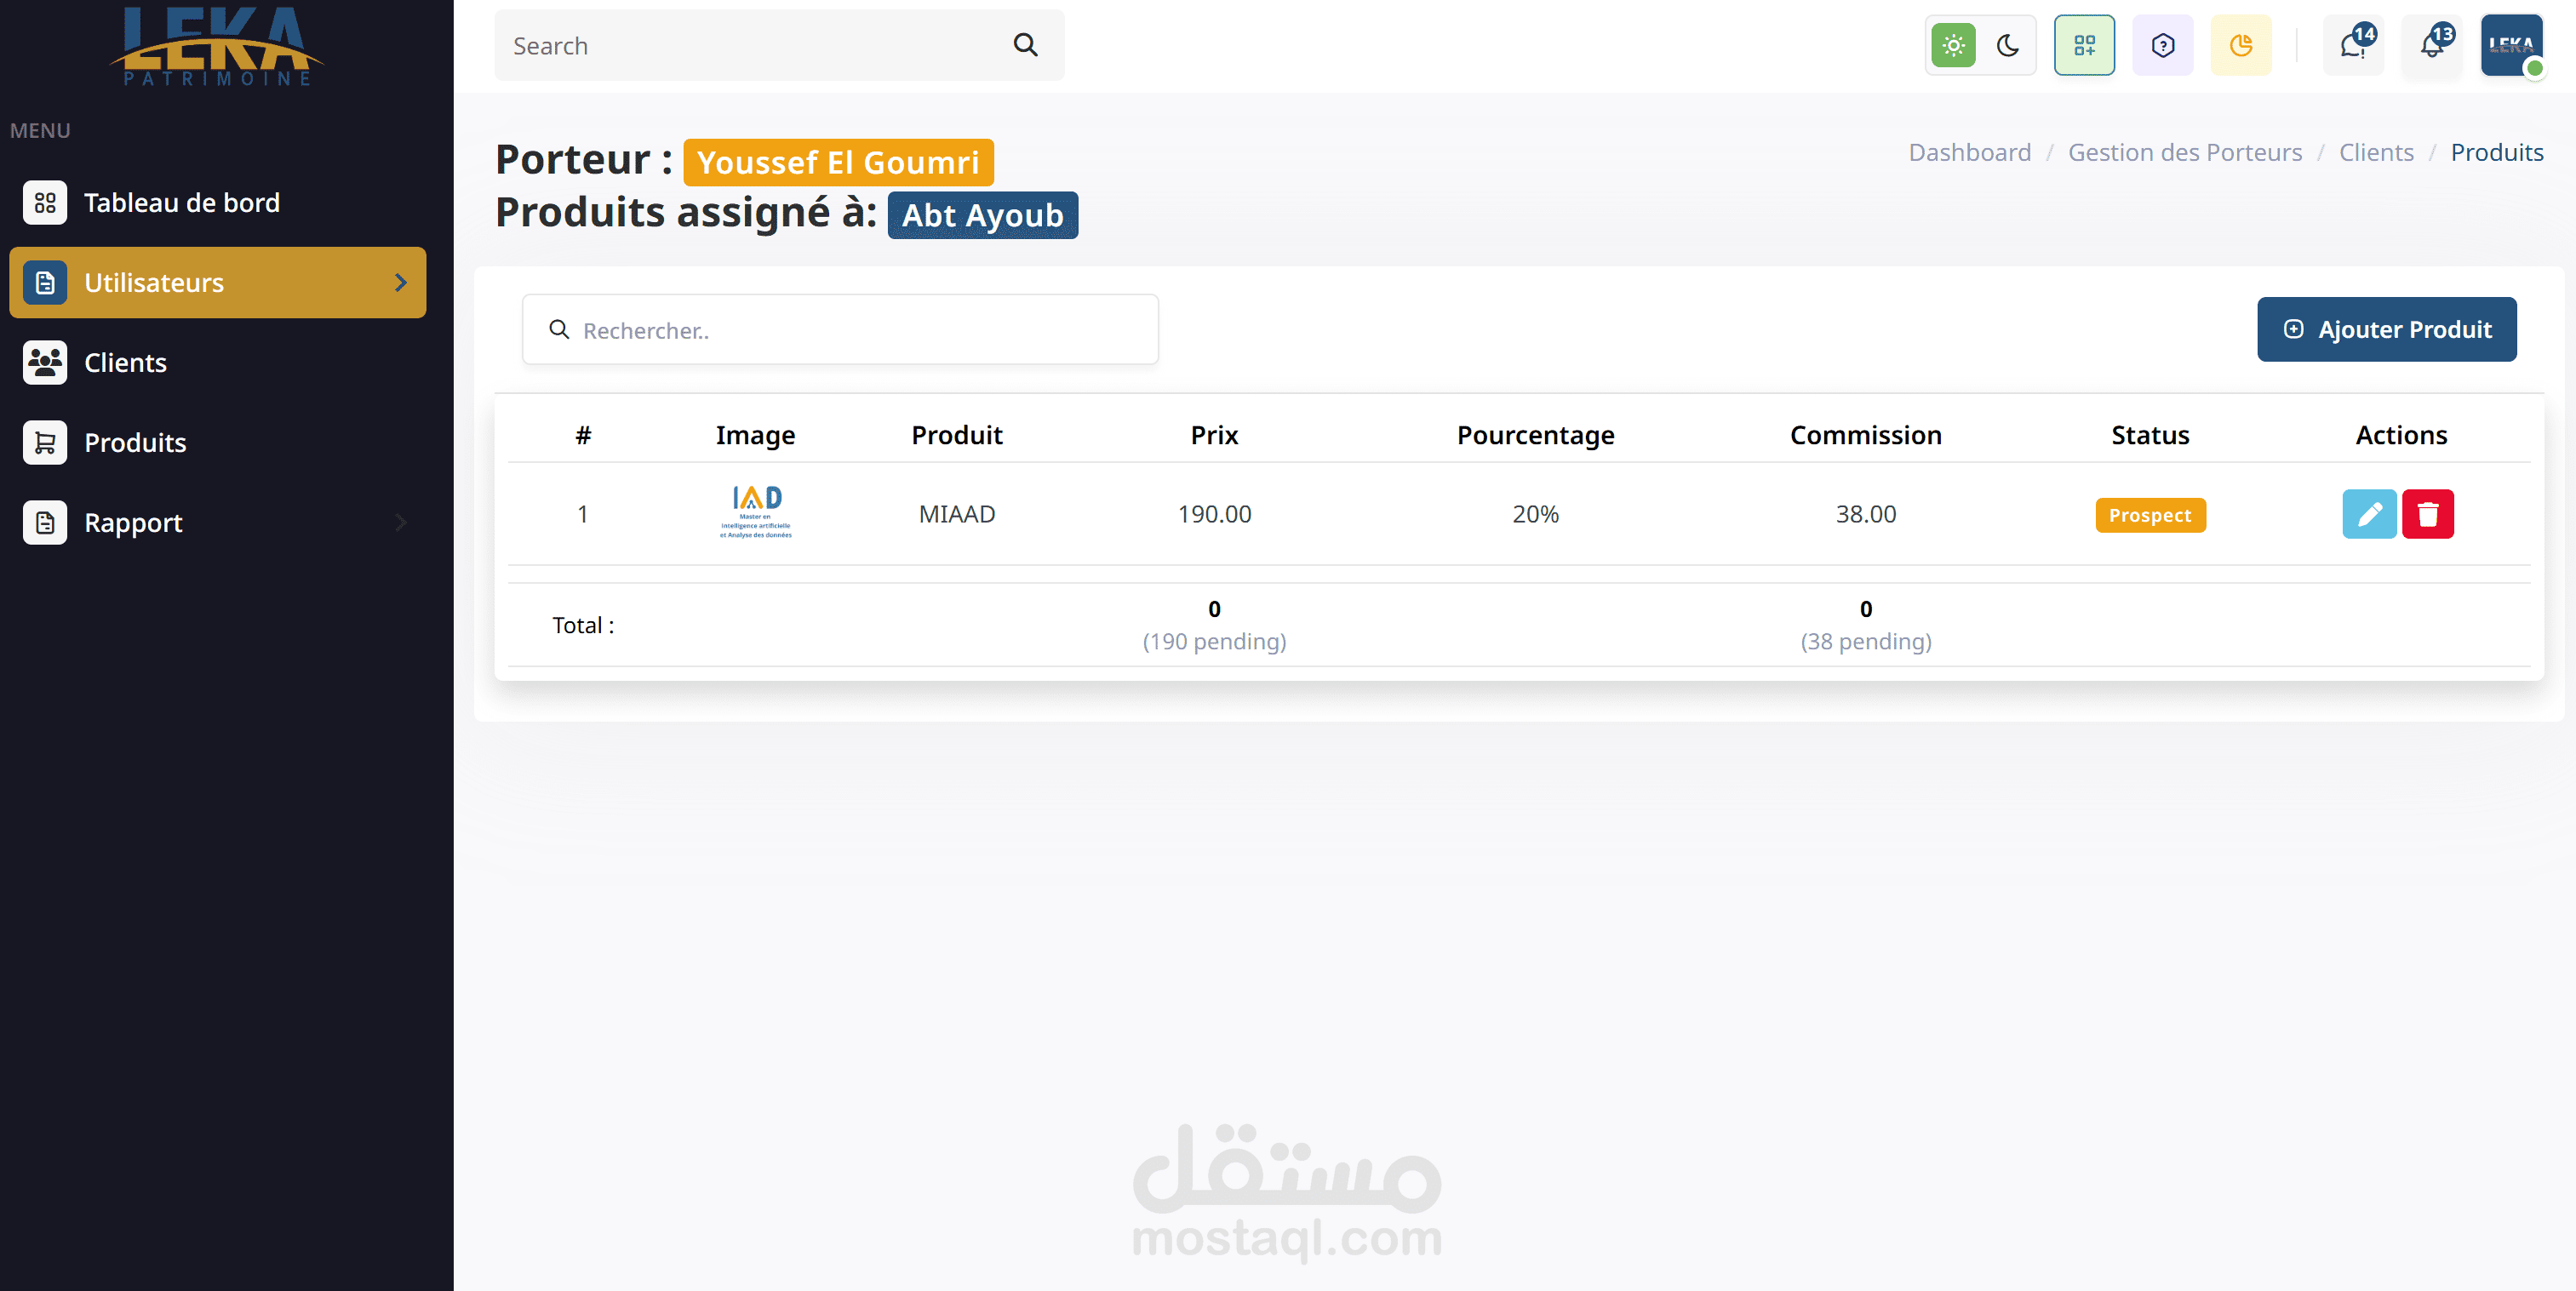Follow Gestion des Porteurs breadcrumb link
Image resolution: width=2576 pixels, height=1291 pixels.
click(2184, 152)
